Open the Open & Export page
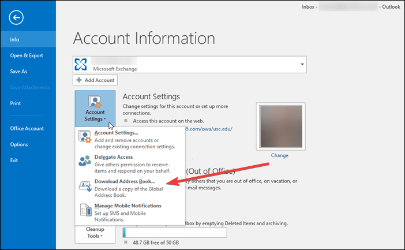The image size is (405, 250). pyautogui.click(x=28, y=55)
